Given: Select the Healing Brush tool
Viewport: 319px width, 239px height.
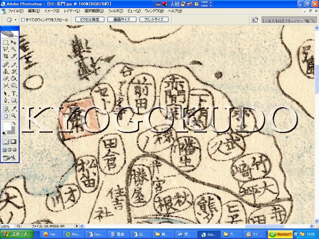Looking at the screenshot, I should click(x=6, y=65).
